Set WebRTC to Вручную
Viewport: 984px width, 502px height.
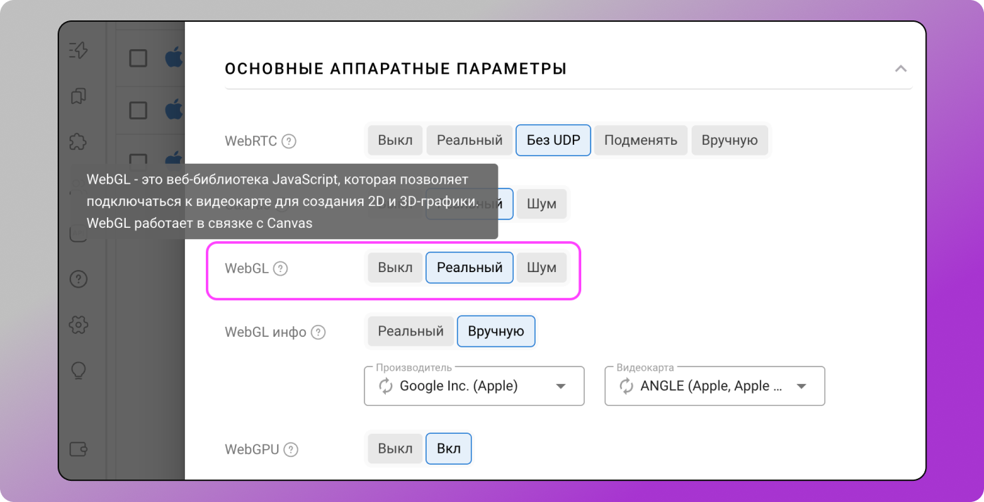(729, 140)
